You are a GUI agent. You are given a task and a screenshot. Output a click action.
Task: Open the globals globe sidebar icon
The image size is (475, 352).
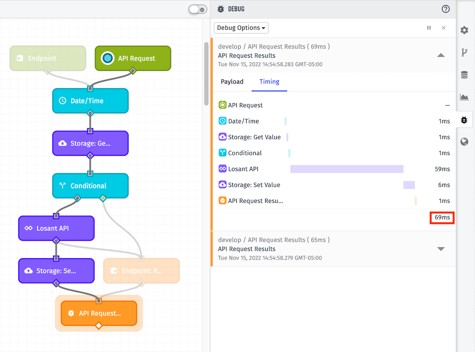[464, 142]
